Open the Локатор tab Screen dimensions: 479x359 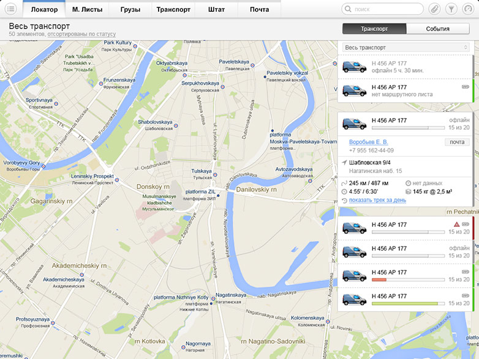[44, 9]
